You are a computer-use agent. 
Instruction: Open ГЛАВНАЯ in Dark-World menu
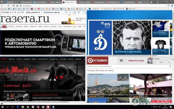click(x=4, y=59)
